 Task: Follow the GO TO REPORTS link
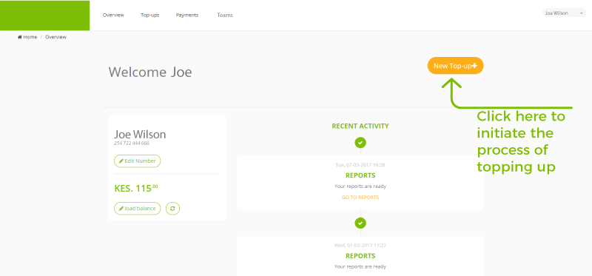360,197
